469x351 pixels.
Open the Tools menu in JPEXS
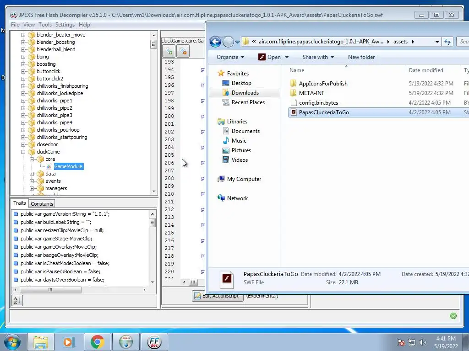pyautogui.click(x=45, y=25)
